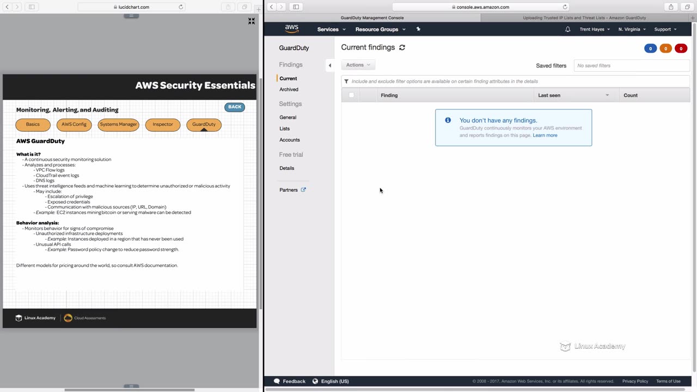This screenshot has height=392, width=697.
Task: Click the horizontal scrollbar under the slide
Action: tap(130, 390)
